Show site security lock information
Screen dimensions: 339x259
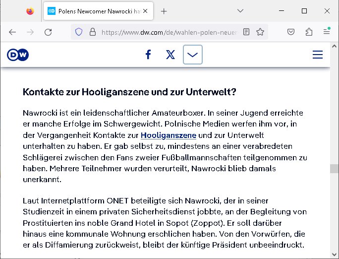coord(92,32)
